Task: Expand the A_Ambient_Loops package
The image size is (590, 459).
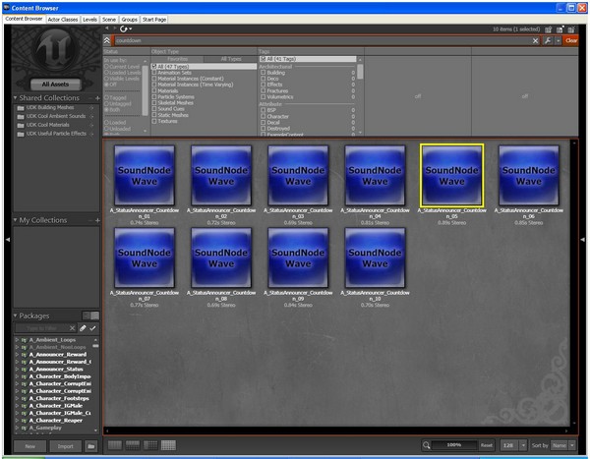Action: coord(17,340)
